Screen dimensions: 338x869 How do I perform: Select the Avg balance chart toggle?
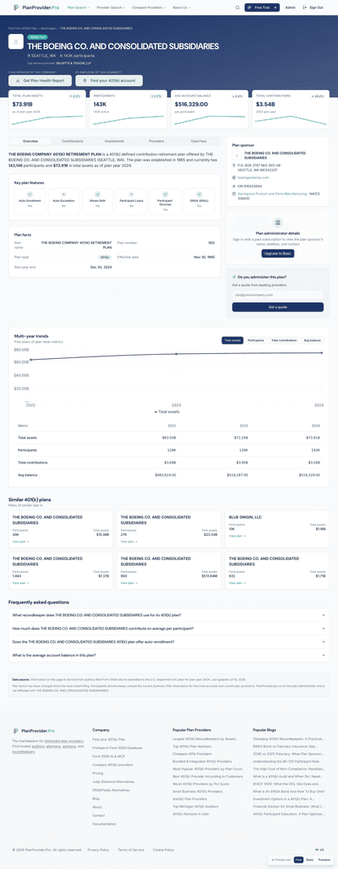point(312,340)
